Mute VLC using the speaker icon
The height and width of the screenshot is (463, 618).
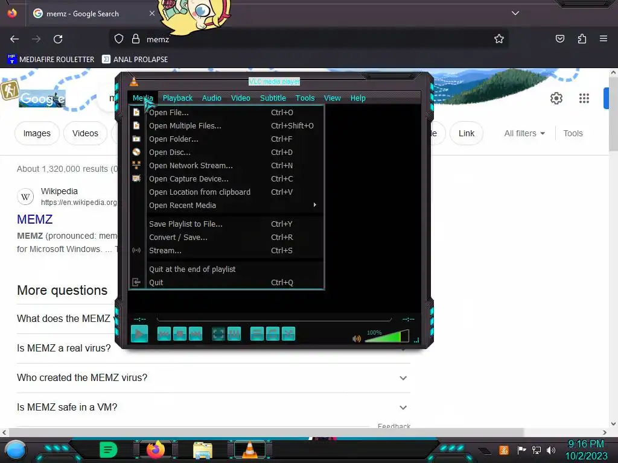coord(356,339)
